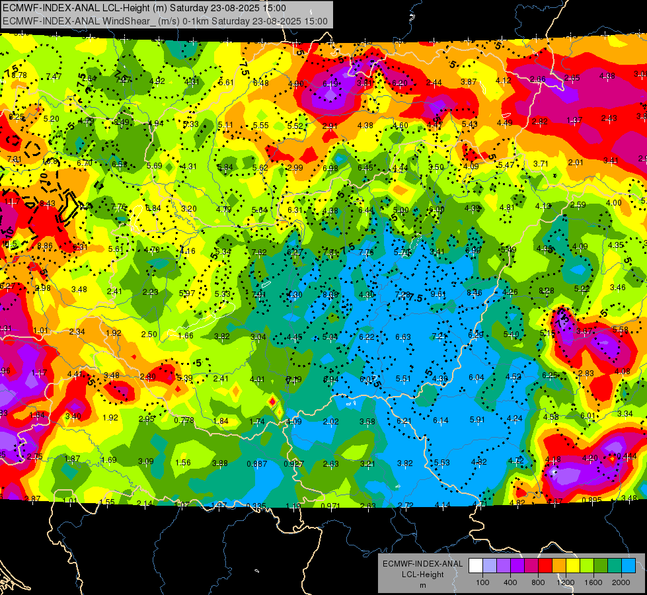
Task: Click the 1.66 wind shear value
Action: tap(186, 336)
